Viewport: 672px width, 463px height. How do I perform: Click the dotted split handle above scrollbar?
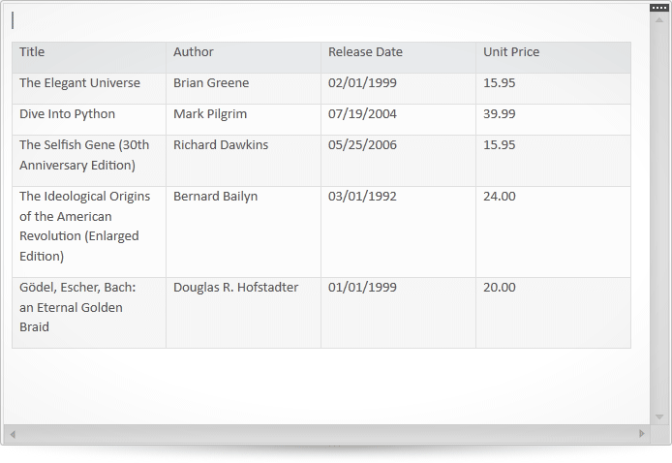[659, 8]
